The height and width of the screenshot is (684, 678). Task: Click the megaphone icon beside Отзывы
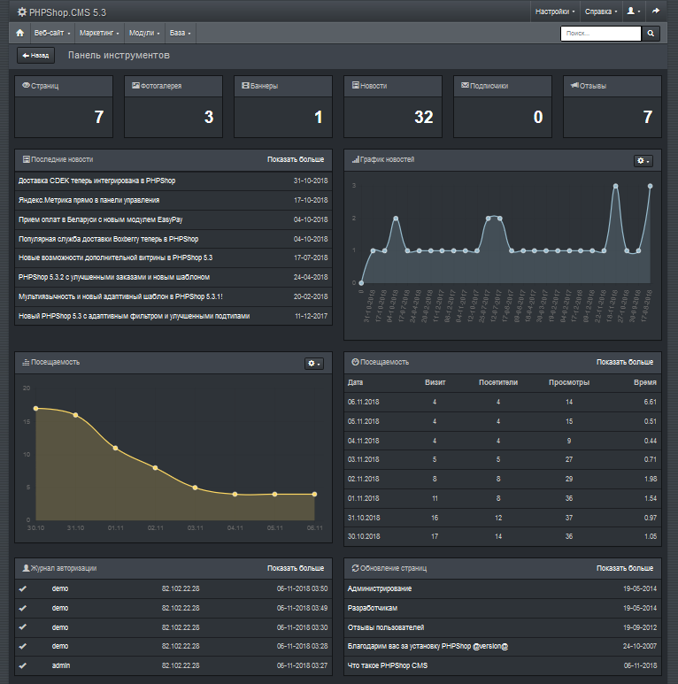[x=574, y=85]
